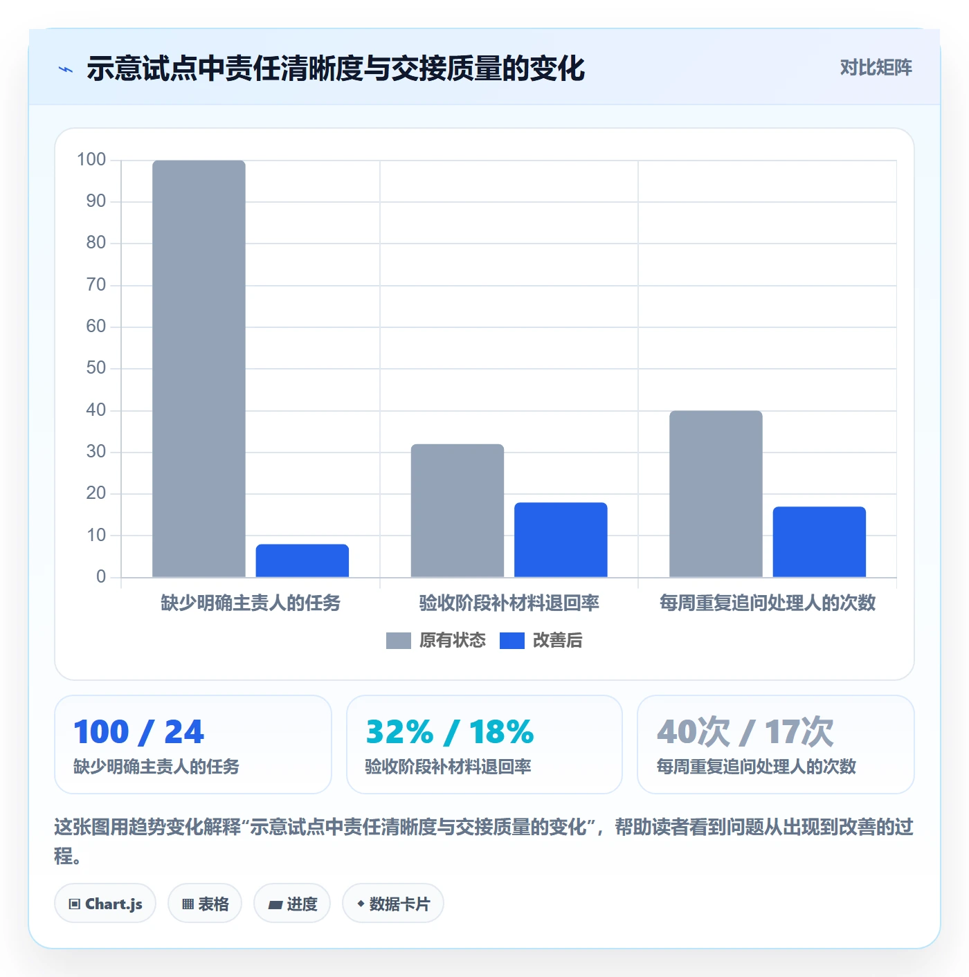Toggle the 原有状态 legend label
The width and height of the screenshot is (969, 977).
[x=453, y=641]
